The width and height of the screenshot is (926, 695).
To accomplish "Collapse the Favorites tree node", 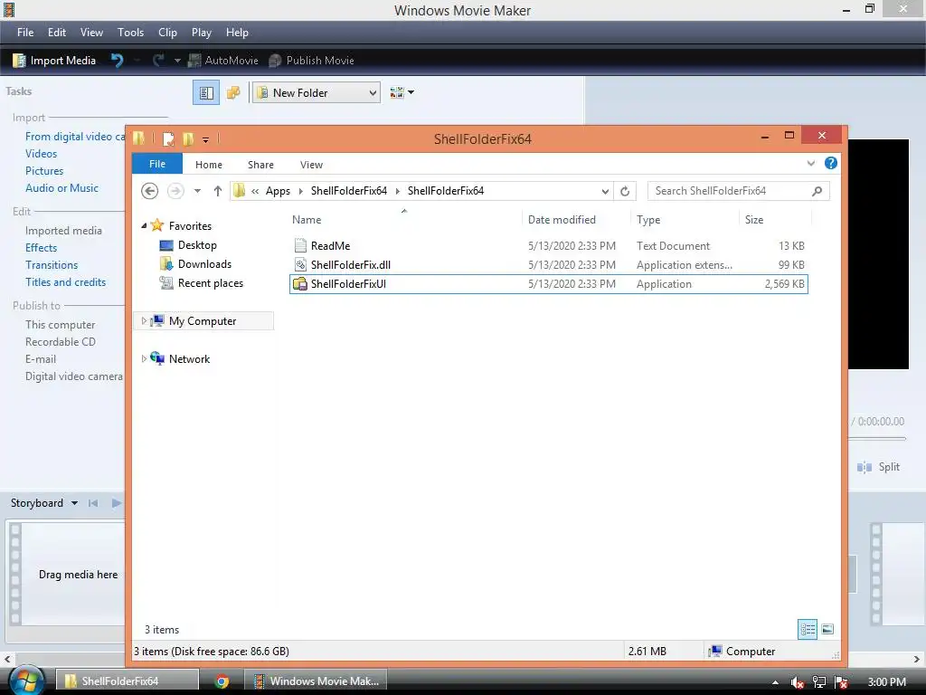I will [144, 225].
